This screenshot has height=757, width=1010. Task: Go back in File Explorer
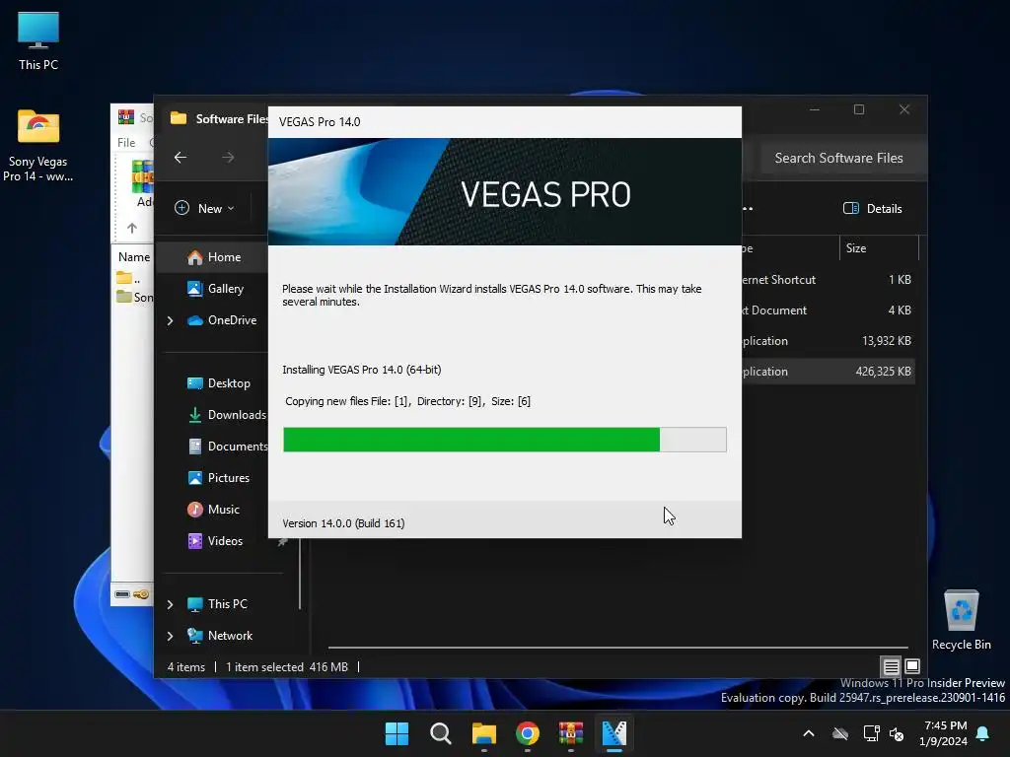click(180, 157)
